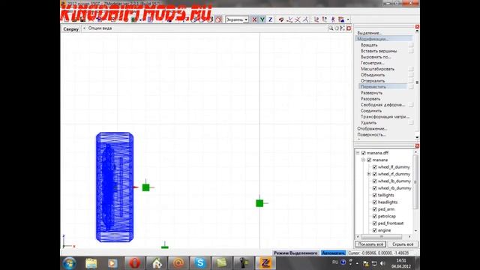The height and width of the screenshot is (270, 480).
Task: Click the object level toolbar icon
Action: (316, 19)
